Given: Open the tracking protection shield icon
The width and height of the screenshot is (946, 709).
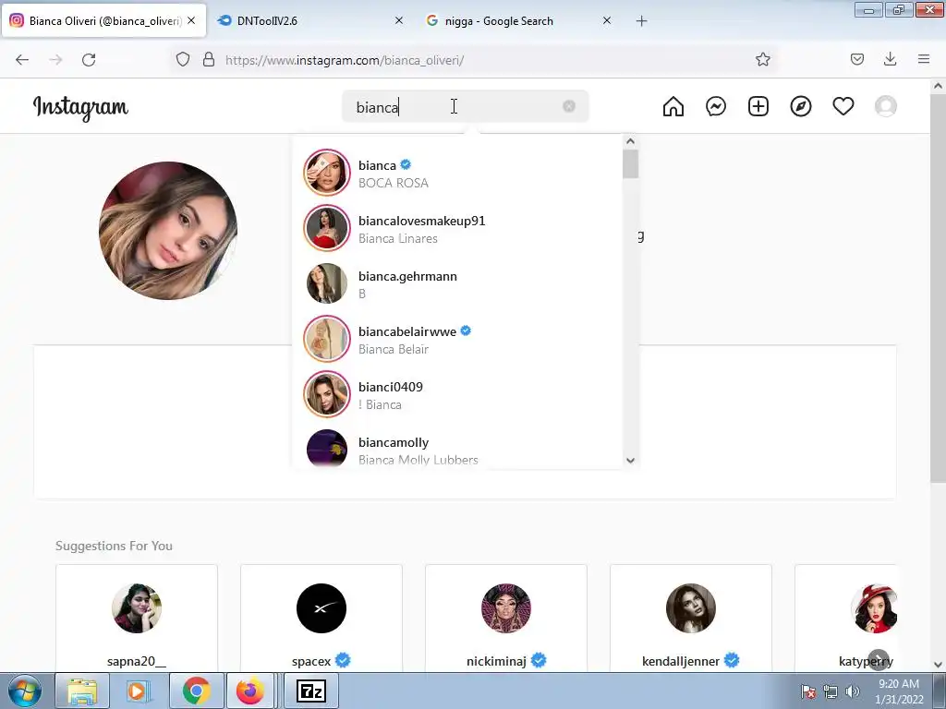Looking at the screenshot, I should [x=183, y=60].
